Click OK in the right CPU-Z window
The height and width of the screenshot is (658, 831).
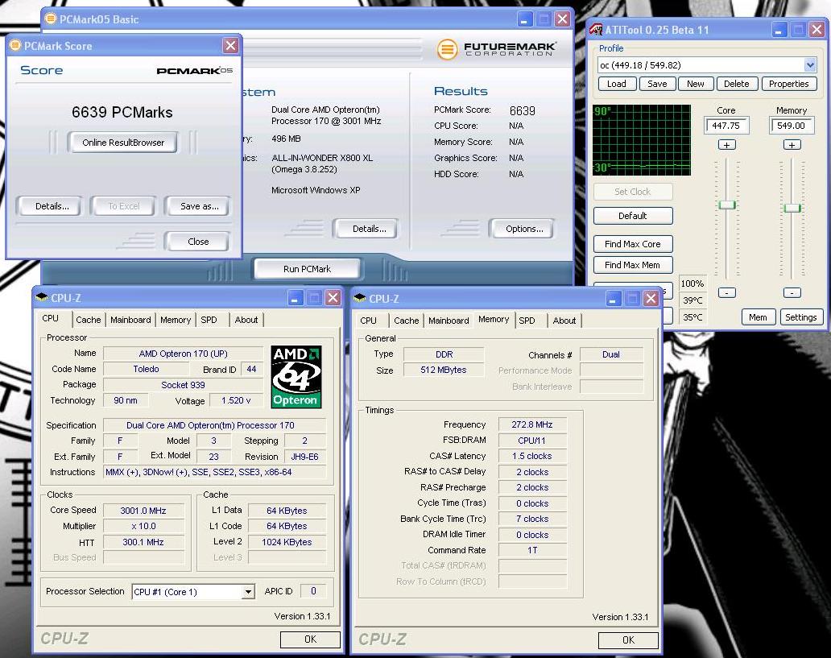point(628,640)
